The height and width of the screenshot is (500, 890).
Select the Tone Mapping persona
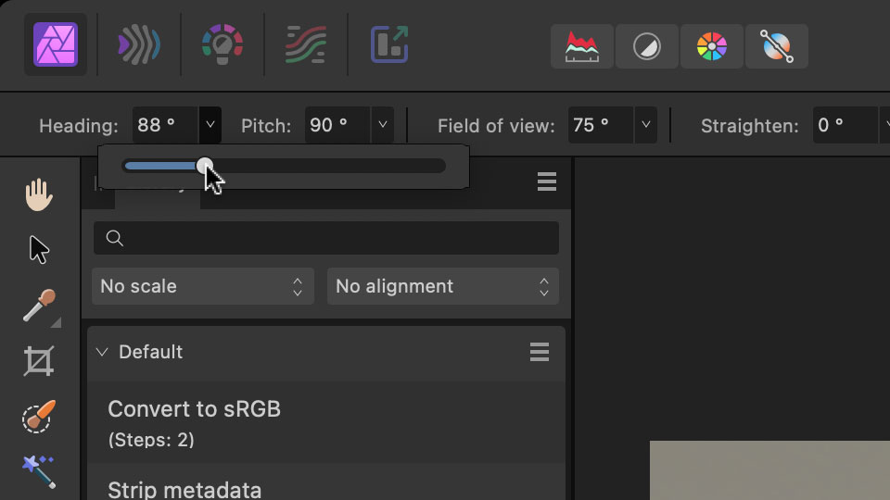[306, 44]
